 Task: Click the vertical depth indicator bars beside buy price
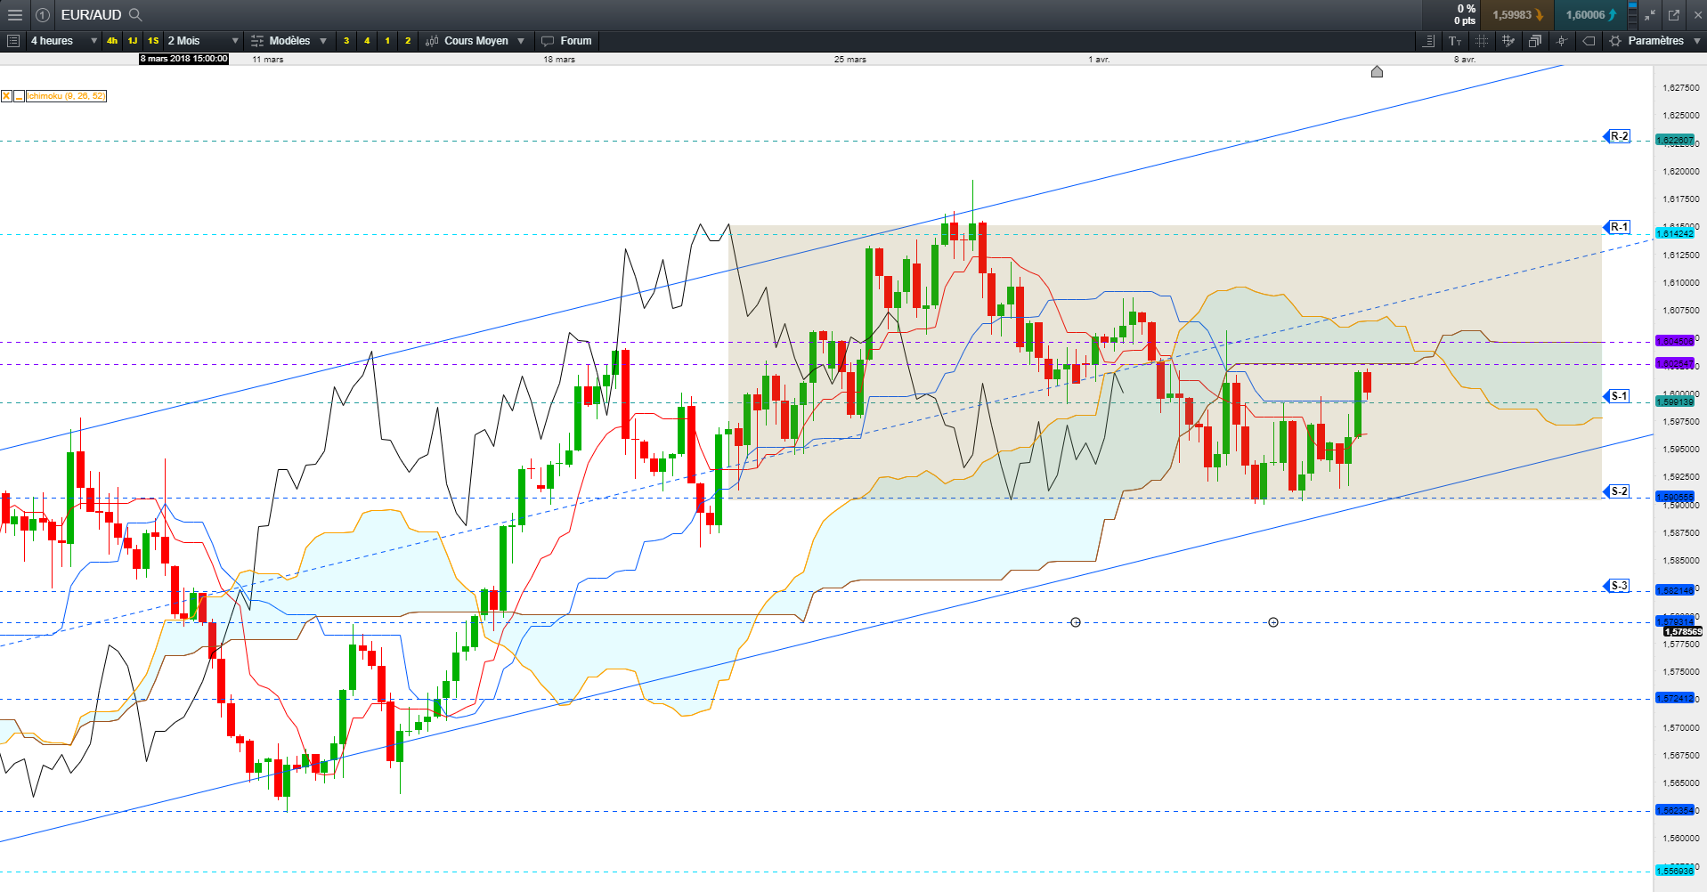(x=1632, y=15)
